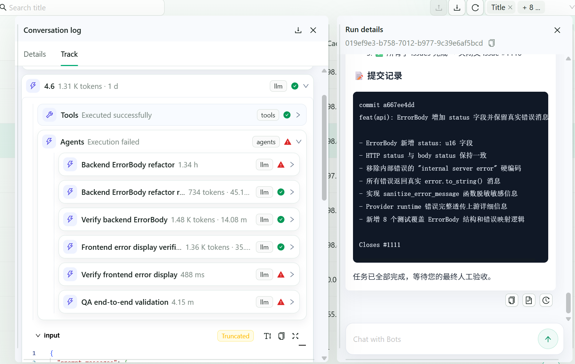
Task: Click success icon on Backend ErrorBody refactor 734 tokens
Action: (281, 192)
